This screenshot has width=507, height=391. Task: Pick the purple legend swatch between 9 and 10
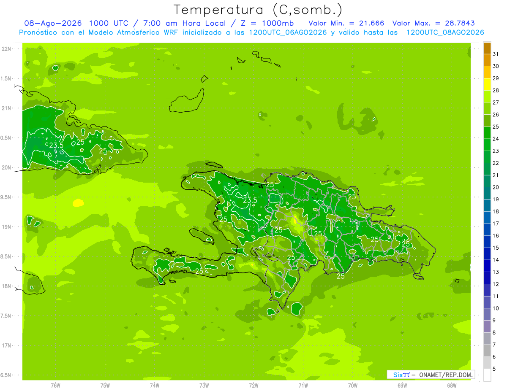click(x=487, y=314)
